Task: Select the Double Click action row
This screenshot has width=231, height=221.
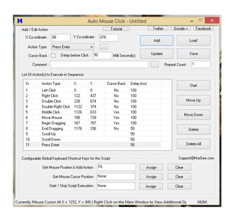Action: 93,101
